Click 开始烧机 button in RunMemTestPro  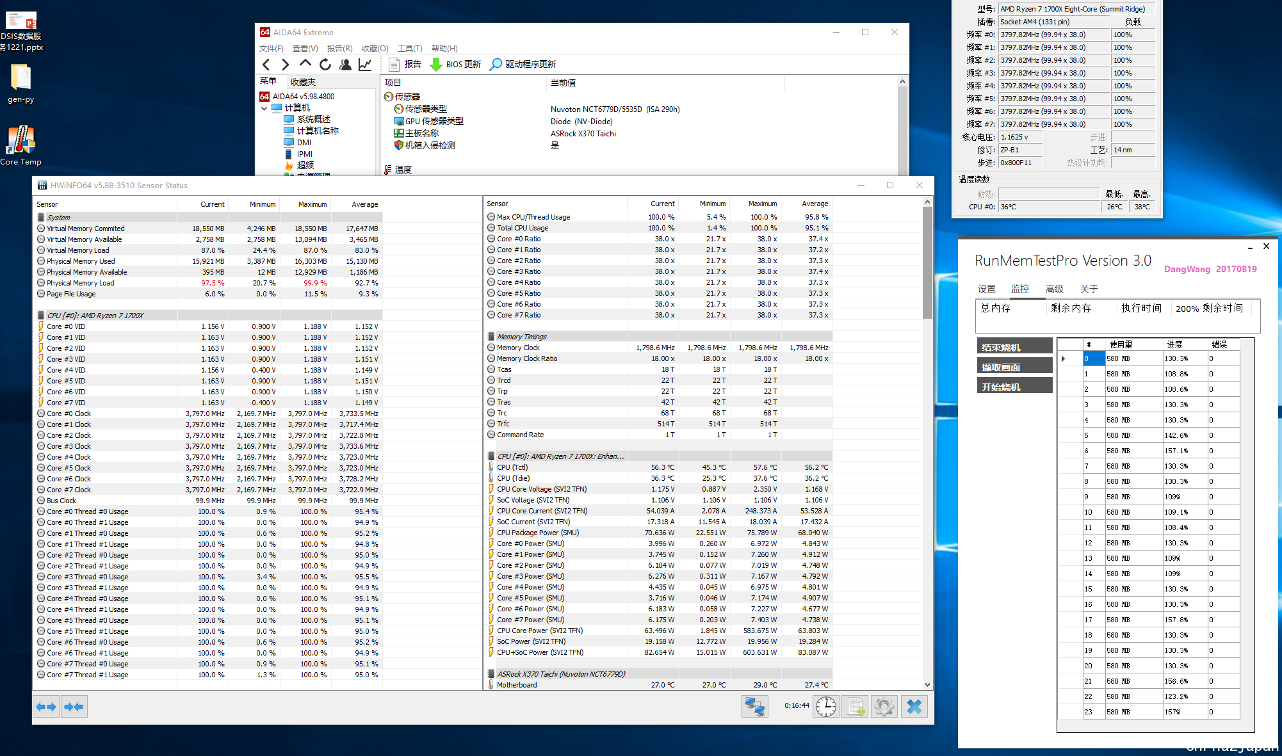1014,387
